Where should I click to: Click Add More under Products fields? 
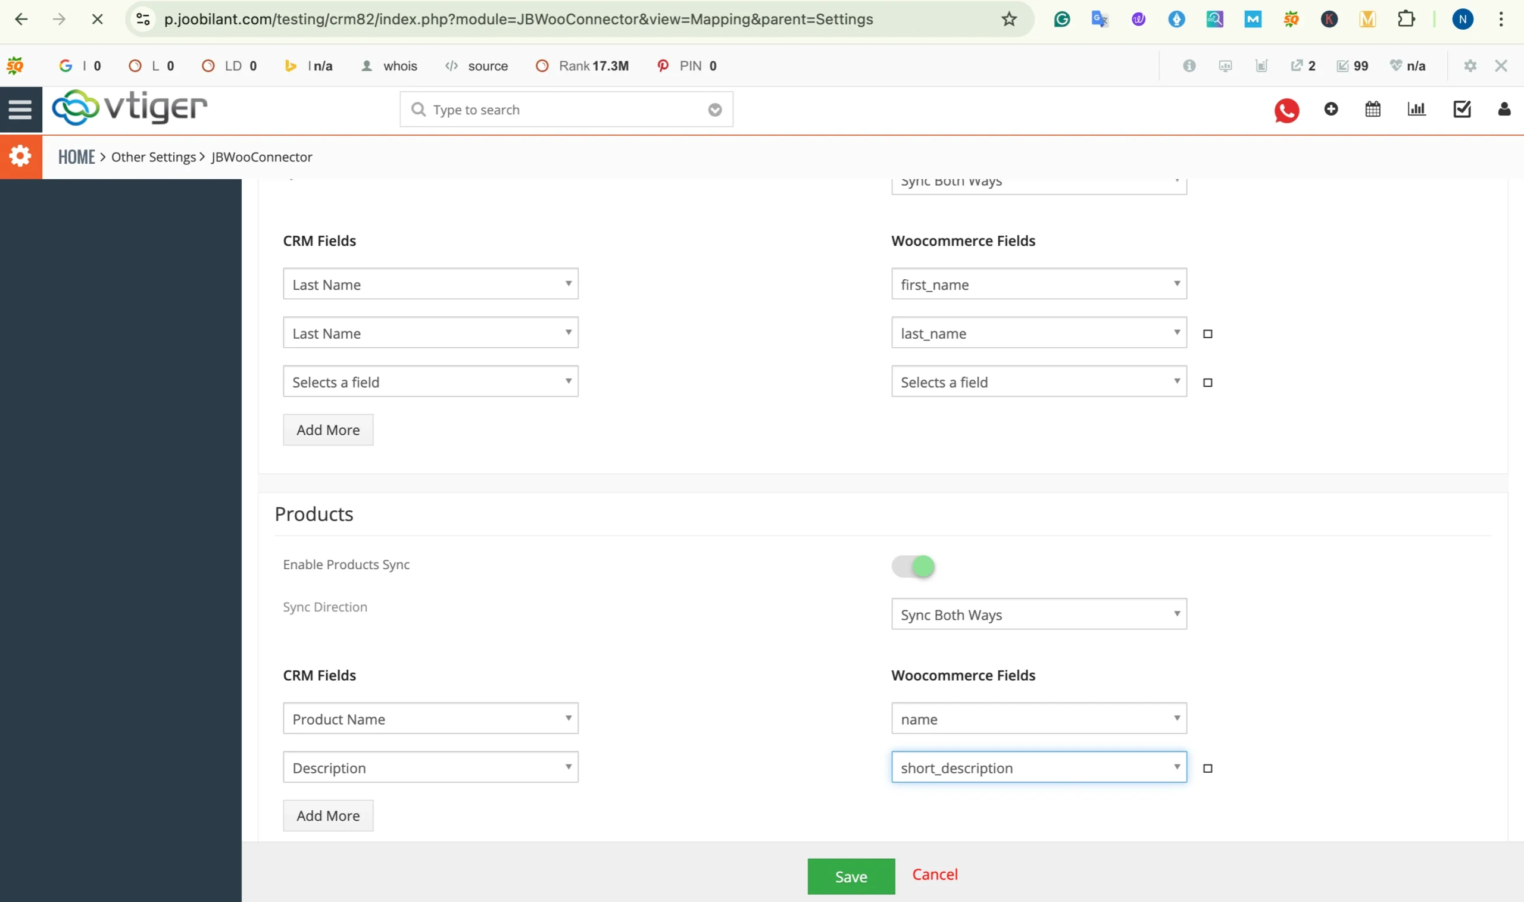[328, 815]
